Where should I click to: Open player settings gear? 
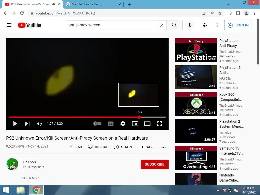coord(123,124)
